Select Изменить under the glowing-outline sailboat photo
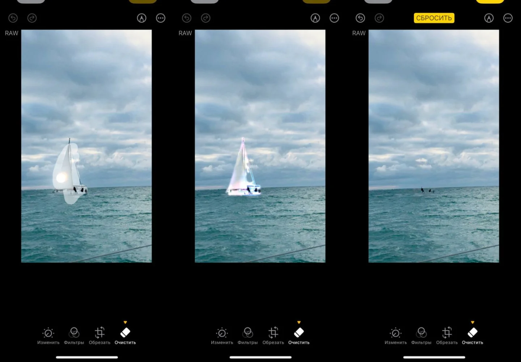The height and width of the screenshot is (362, 521). [x=222, y=336]
